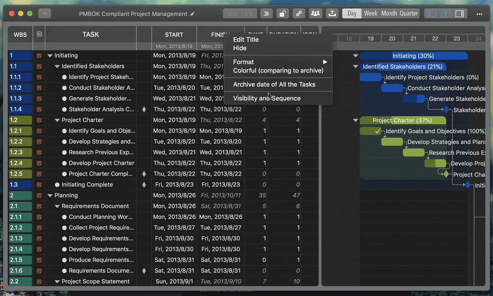Click the pencil edit title icon
This screenshot has width=493, height=296.
tap(193, 14)
